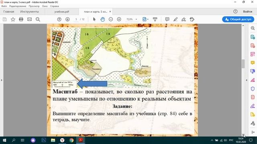The width and height of the screenshot is (257, 144).
Task: Open Yandex Browser from the taskbar
Action: pos(62,140)
